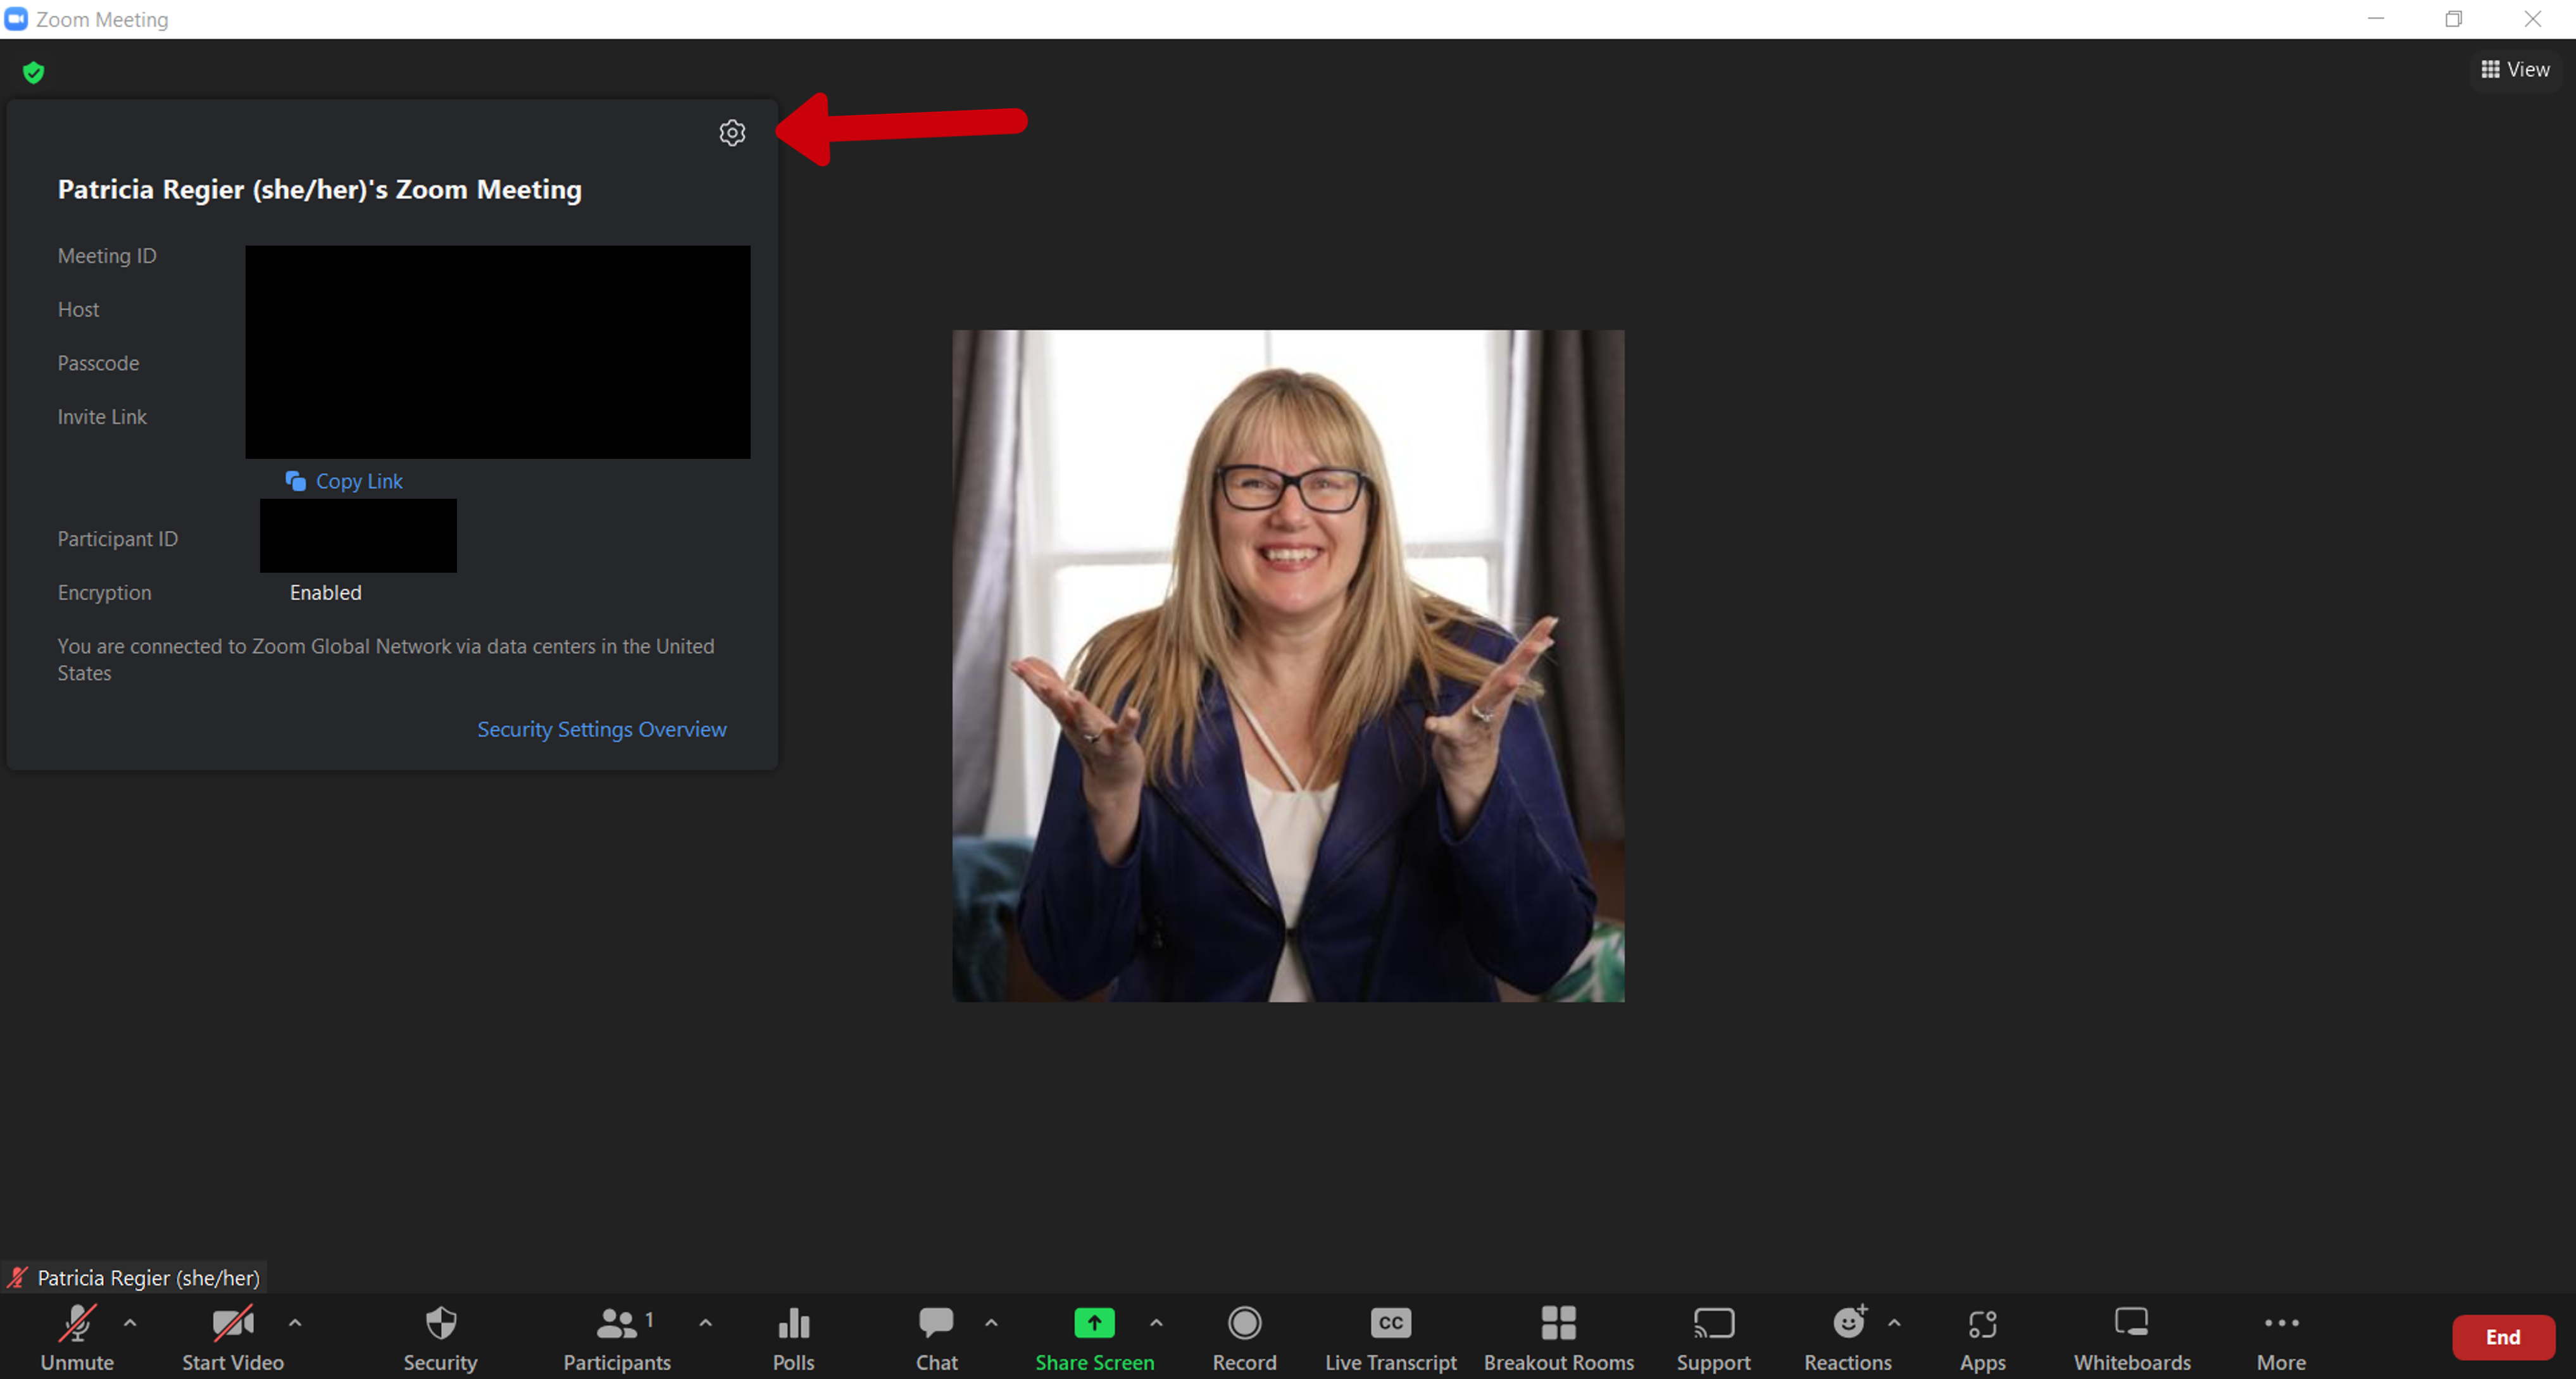This screenshot has height=1379, width=2576.
Task: Open the View layout menu
Action: [2515, 69]
